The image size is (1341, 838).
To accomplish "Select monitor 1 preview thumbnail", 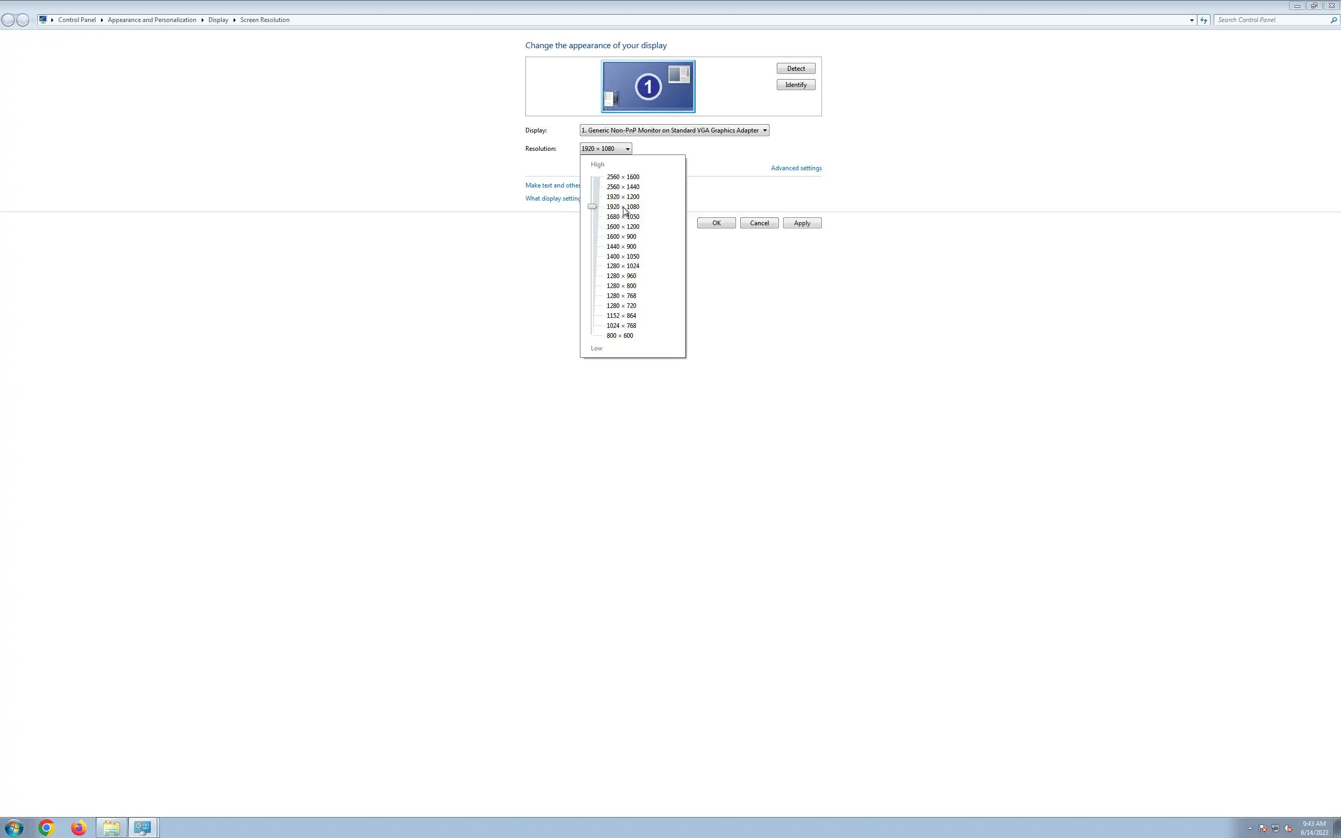I will [x=648, y=86].
